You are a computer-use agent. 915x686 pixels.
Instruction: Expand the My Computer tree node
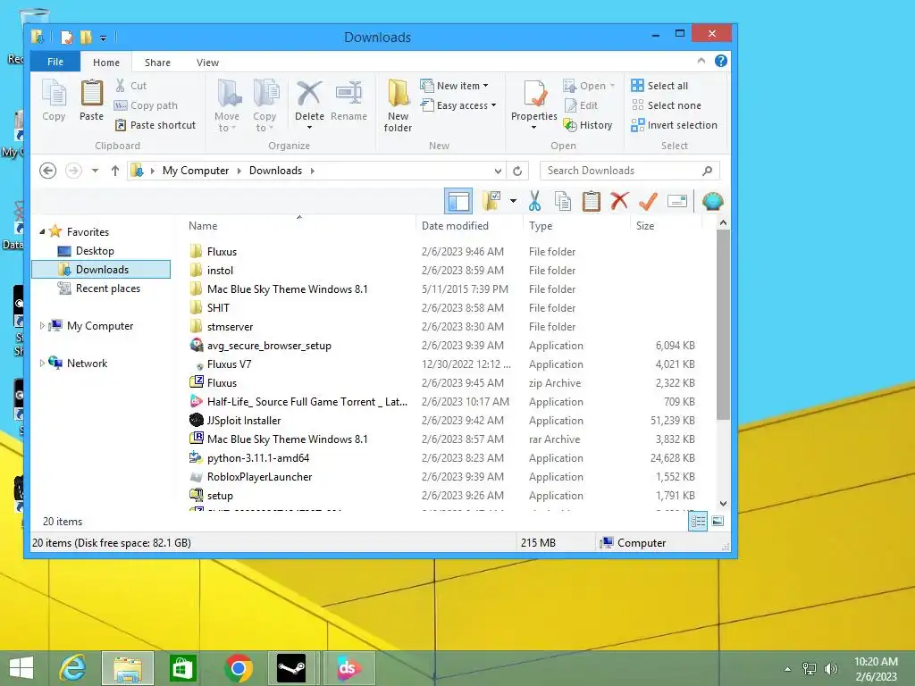pos(42,325)
